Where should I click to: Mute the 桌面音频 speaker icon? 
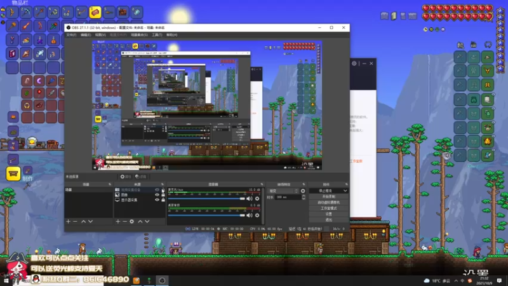coord(249,215)
